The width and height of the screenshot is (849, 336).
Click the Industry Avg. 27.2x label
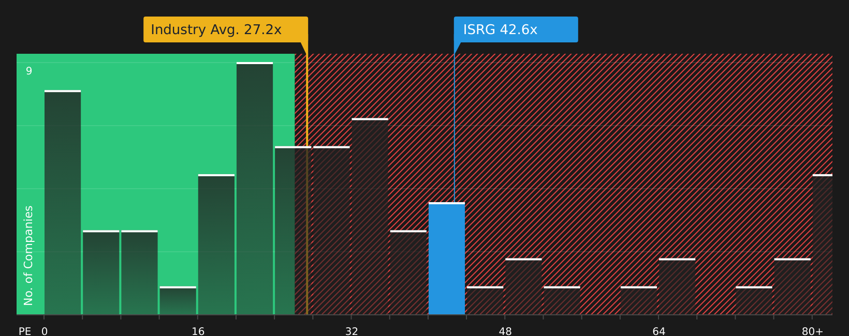pos(226,29)
